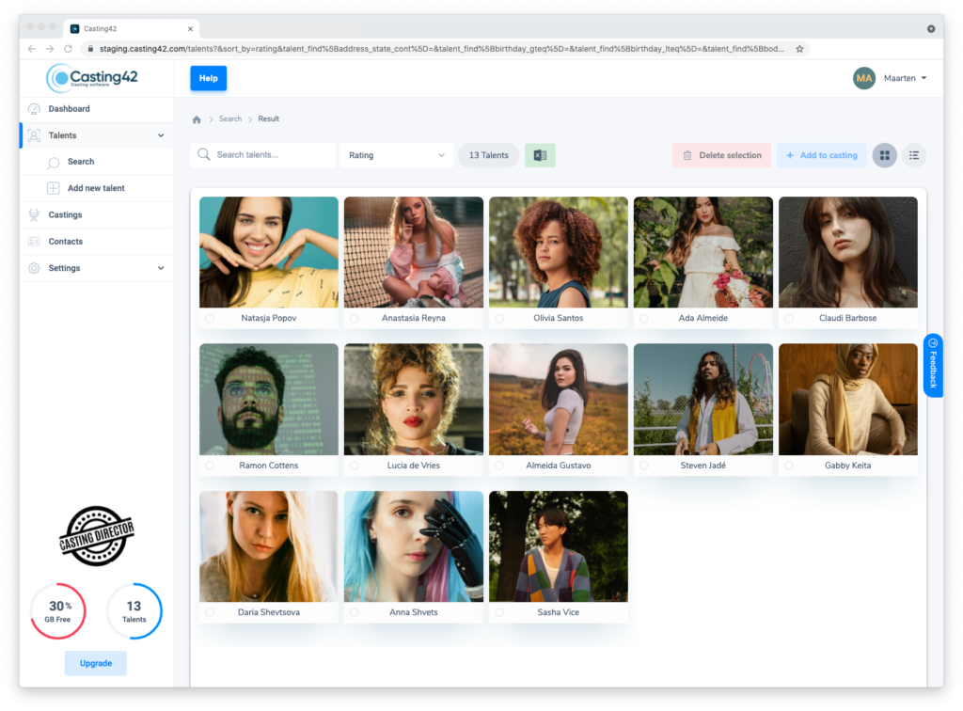Switch to grid view
The image size is (963, 711).
[x=884, y=155]
